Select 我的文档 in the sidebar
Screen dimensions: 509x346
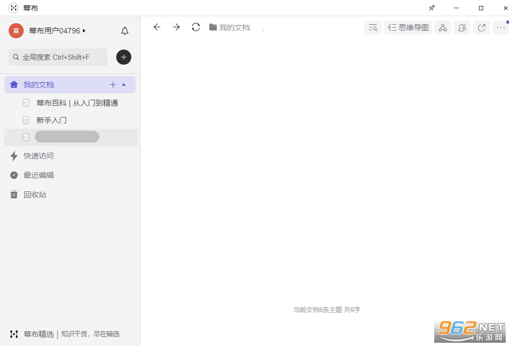pyautogui.click(x=70, y=85)
